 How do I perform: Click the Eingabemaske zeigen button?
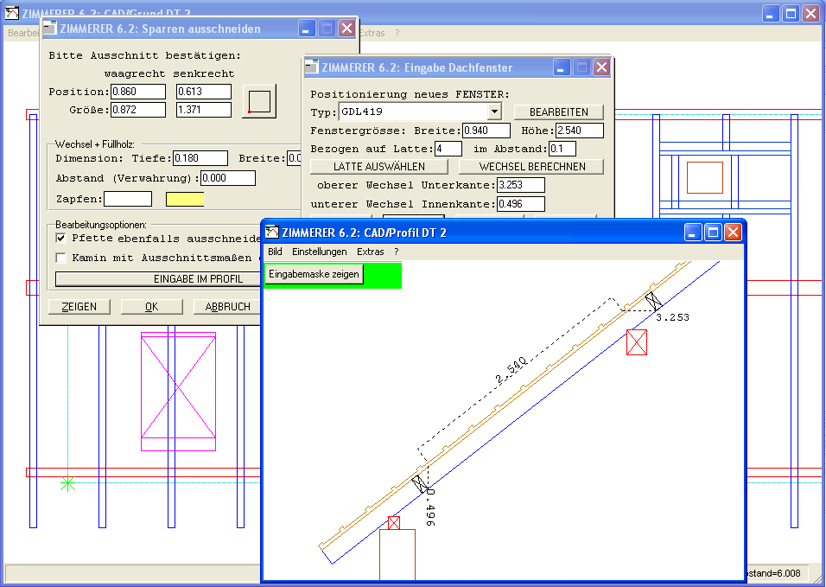coord(314,274)
